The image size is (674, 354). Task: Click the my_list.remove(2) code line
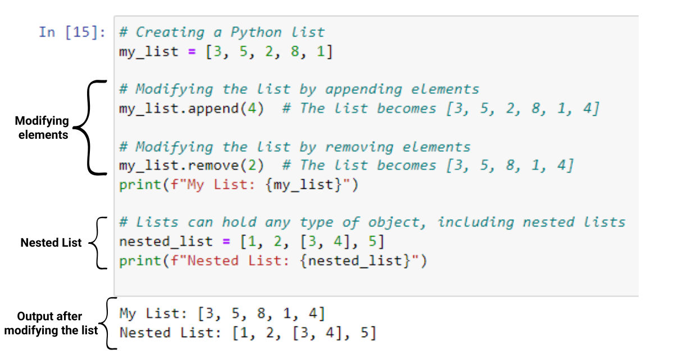pos(192,166)
